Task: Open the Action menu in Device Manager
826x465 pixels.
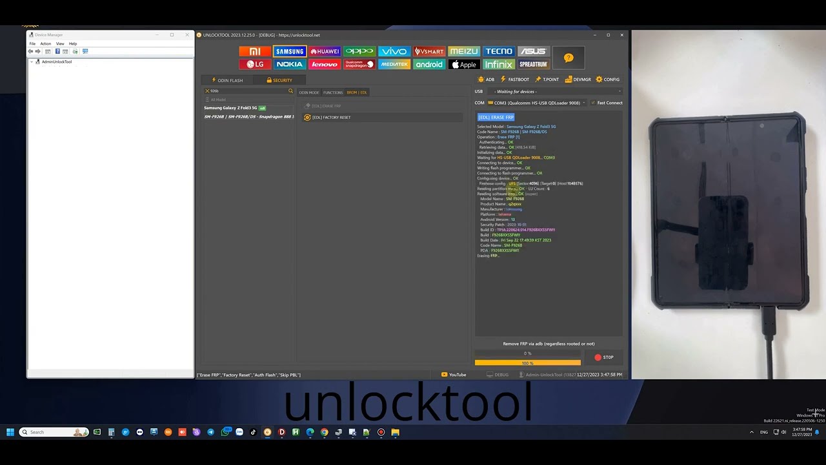Action: coord(46,44)
